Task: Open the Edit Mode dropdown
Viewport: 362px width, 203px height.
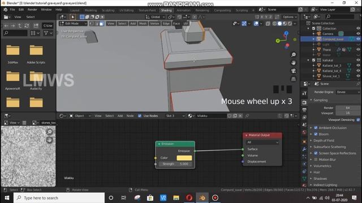Action: coord(73,24)
